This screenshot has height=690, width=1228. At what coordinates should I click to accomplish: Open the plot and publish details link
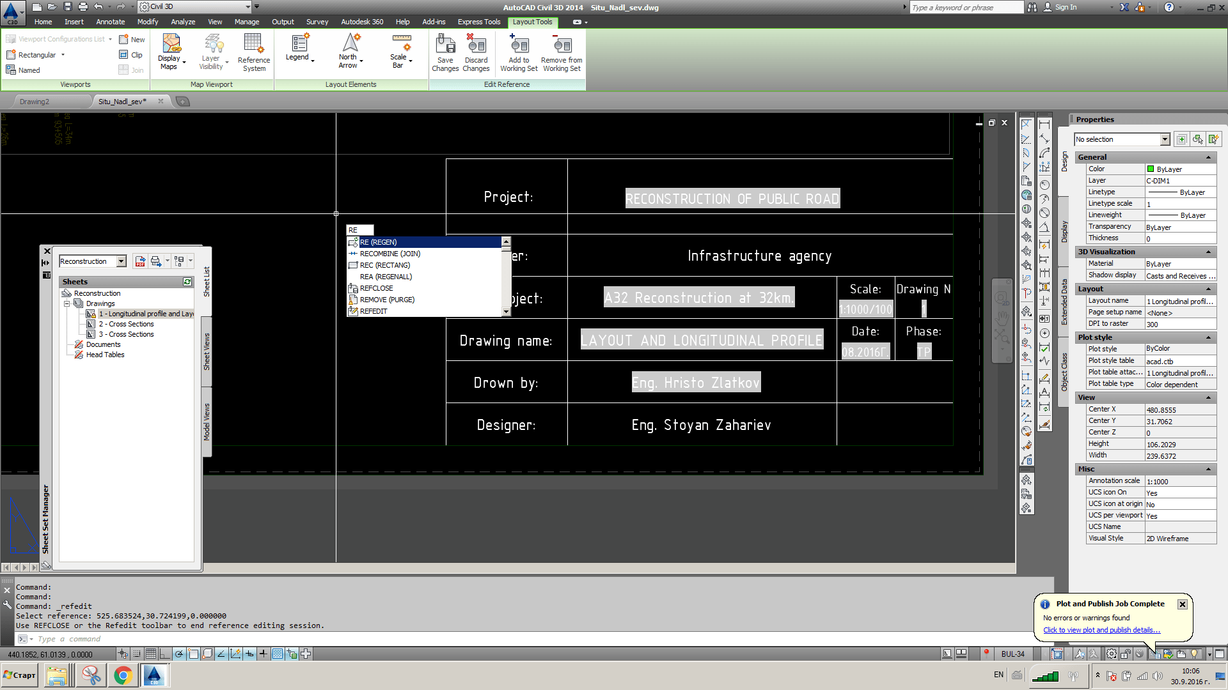point(1101,630)
